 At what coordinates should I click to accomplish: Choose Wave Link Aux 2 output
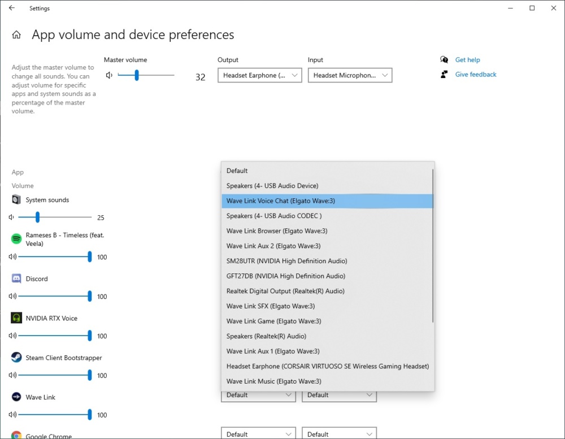tap(327, 246)
